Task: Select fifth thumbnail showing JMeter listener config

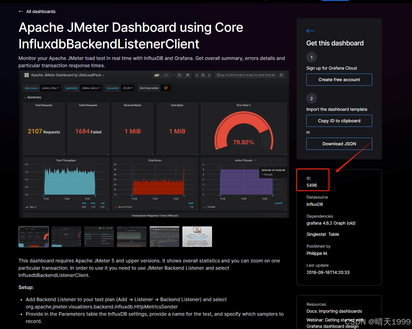Action: pyautogui.click(x=164, y=237)
